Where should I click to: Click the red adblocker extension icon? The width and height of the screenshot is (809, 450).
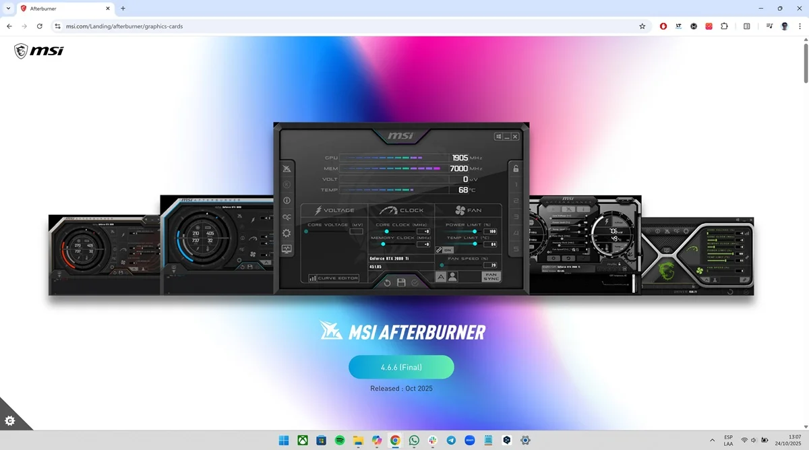click(x=663, y=26)
